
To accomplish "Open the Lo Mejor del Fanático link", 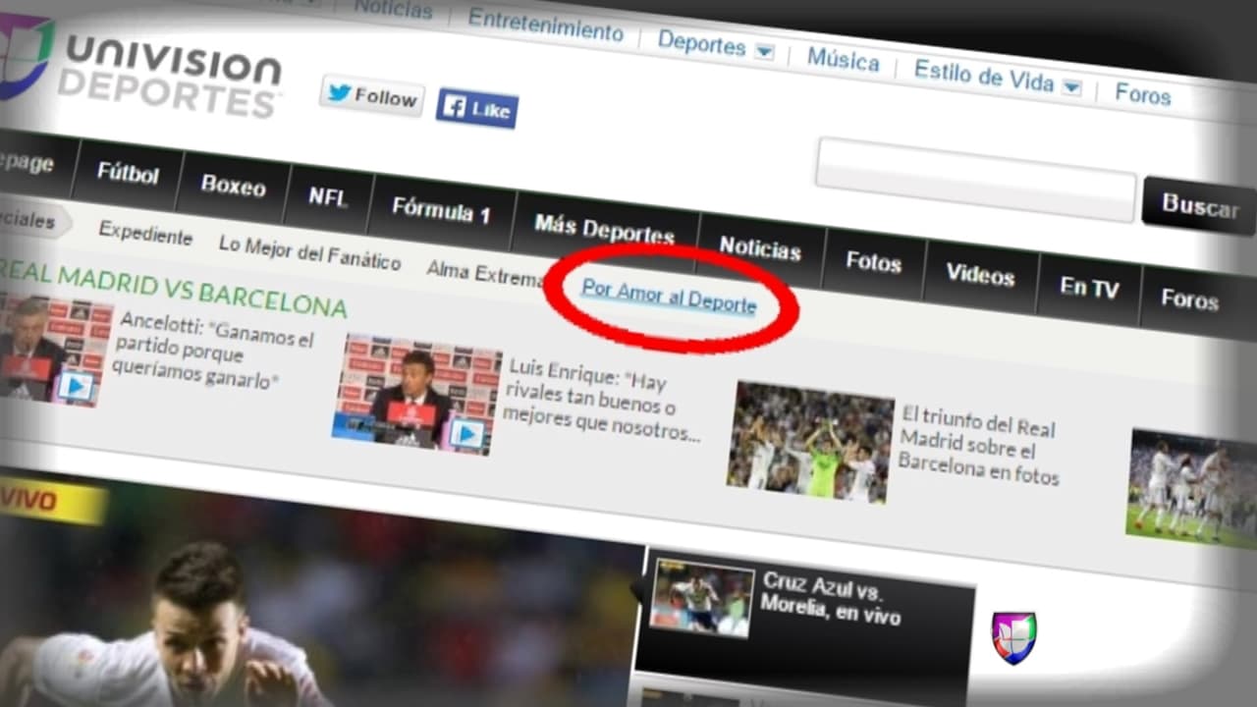I will pos(309,252).
